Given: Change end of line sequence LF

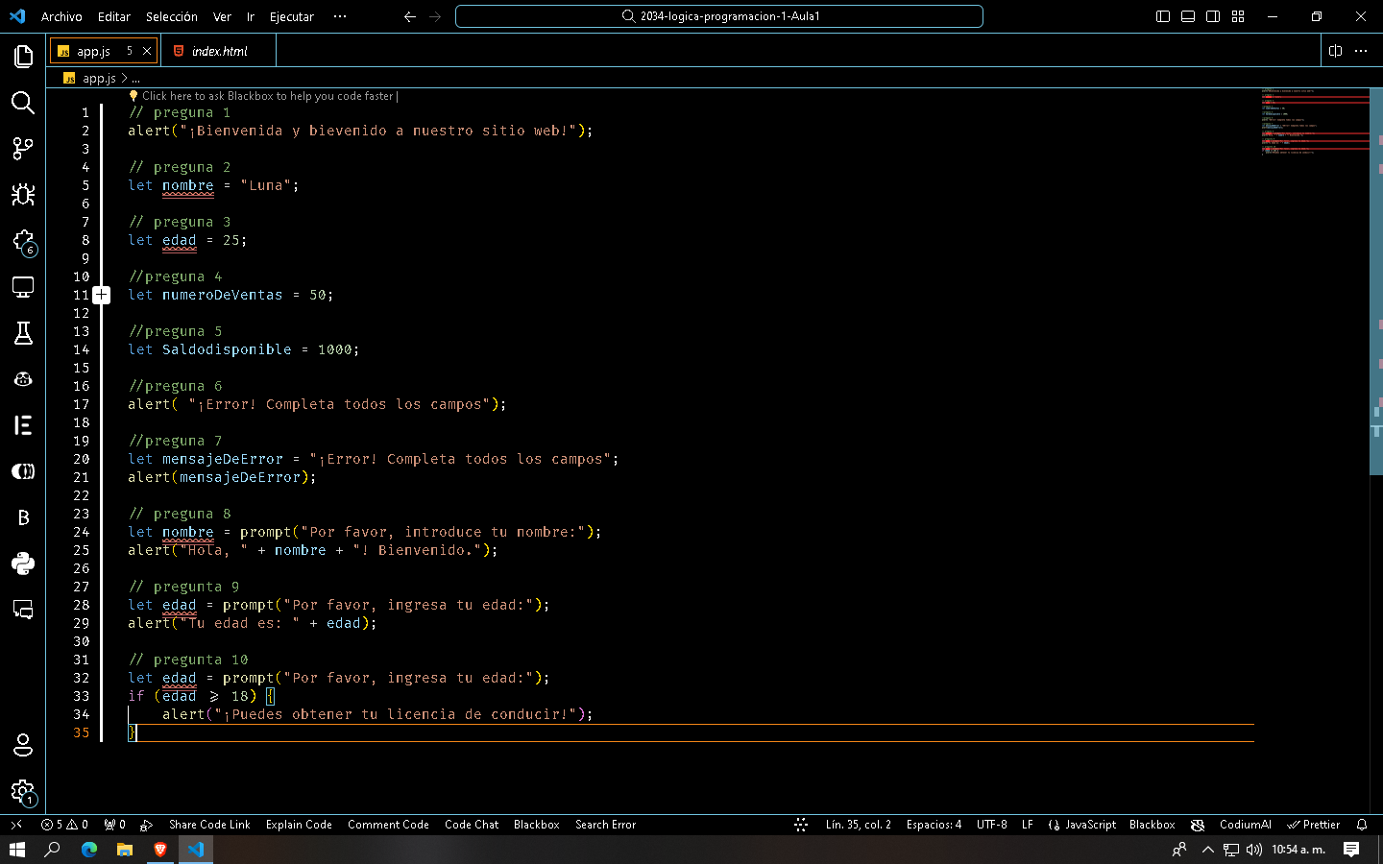Looking at the screenshot, I should coord(1028,825).
